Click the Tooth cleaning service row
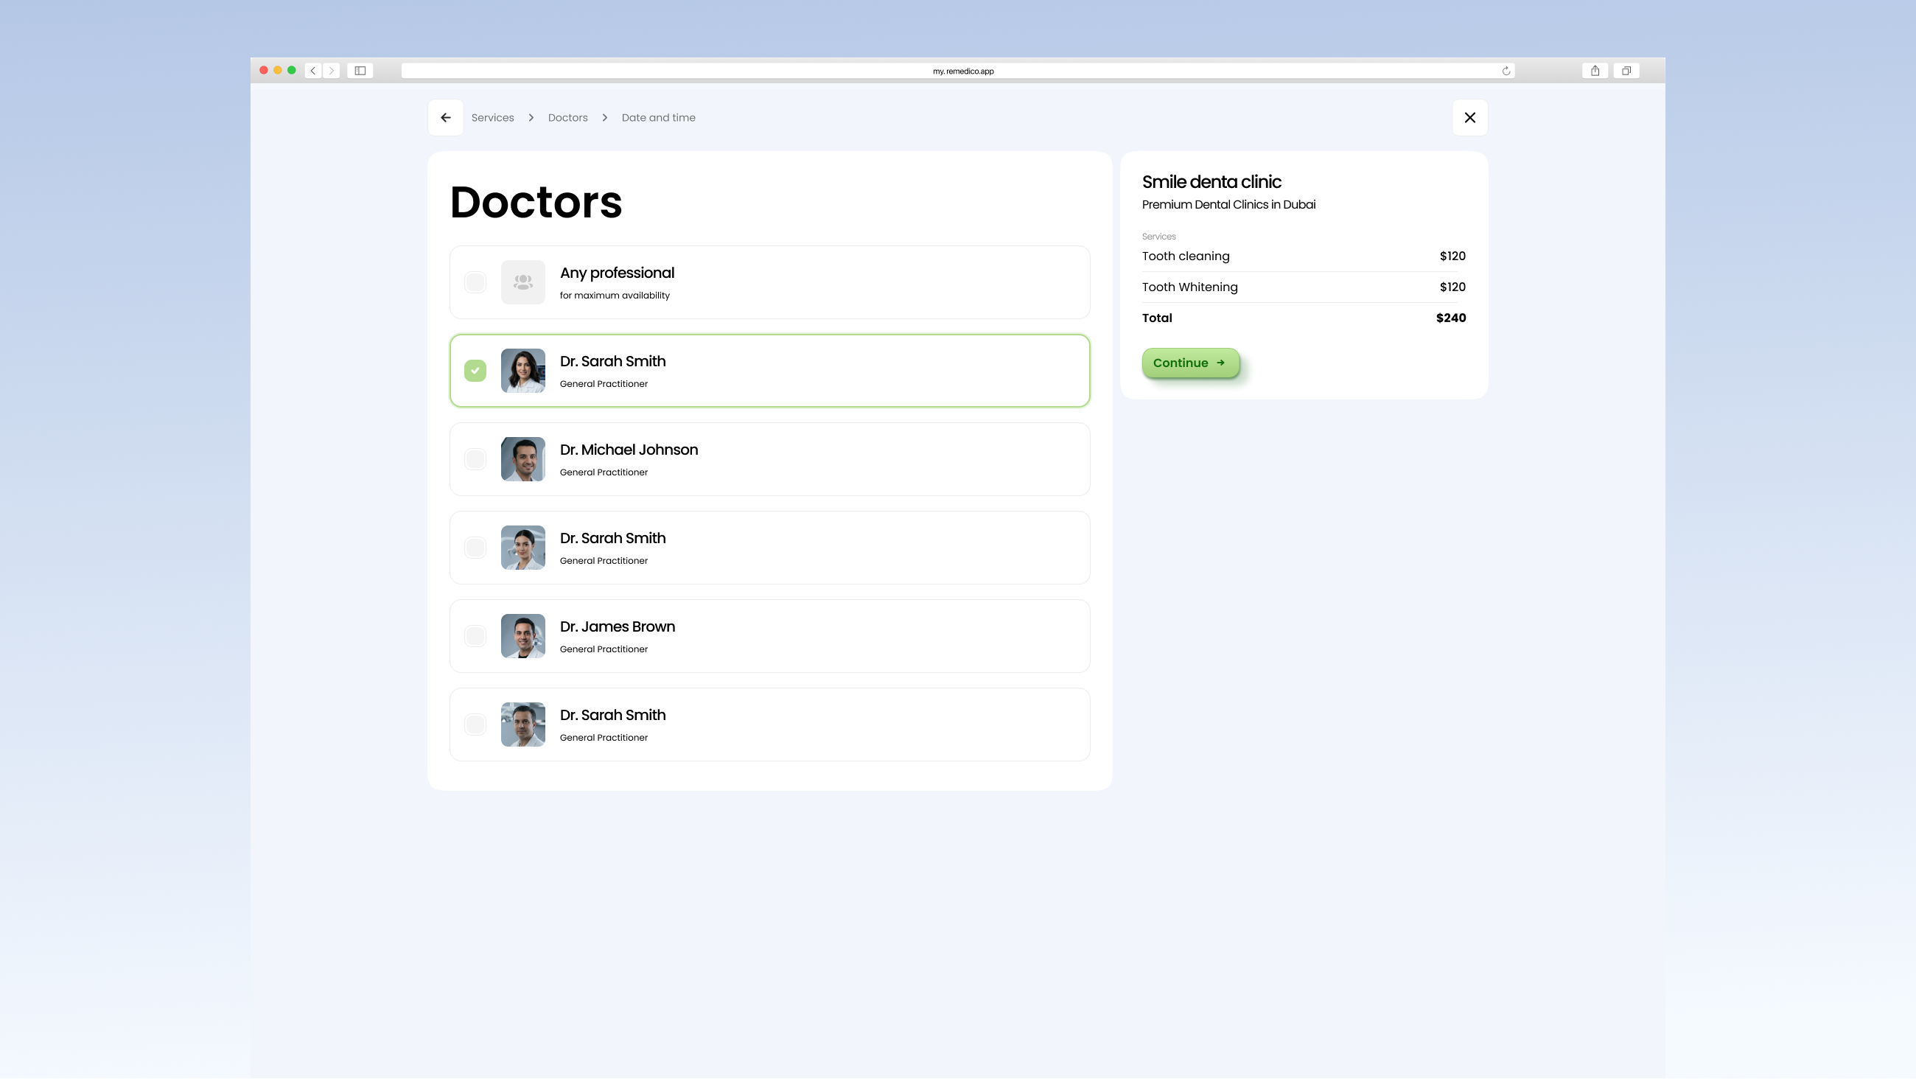Viewport: 1916px width, 1079px height. point(1304,256)
